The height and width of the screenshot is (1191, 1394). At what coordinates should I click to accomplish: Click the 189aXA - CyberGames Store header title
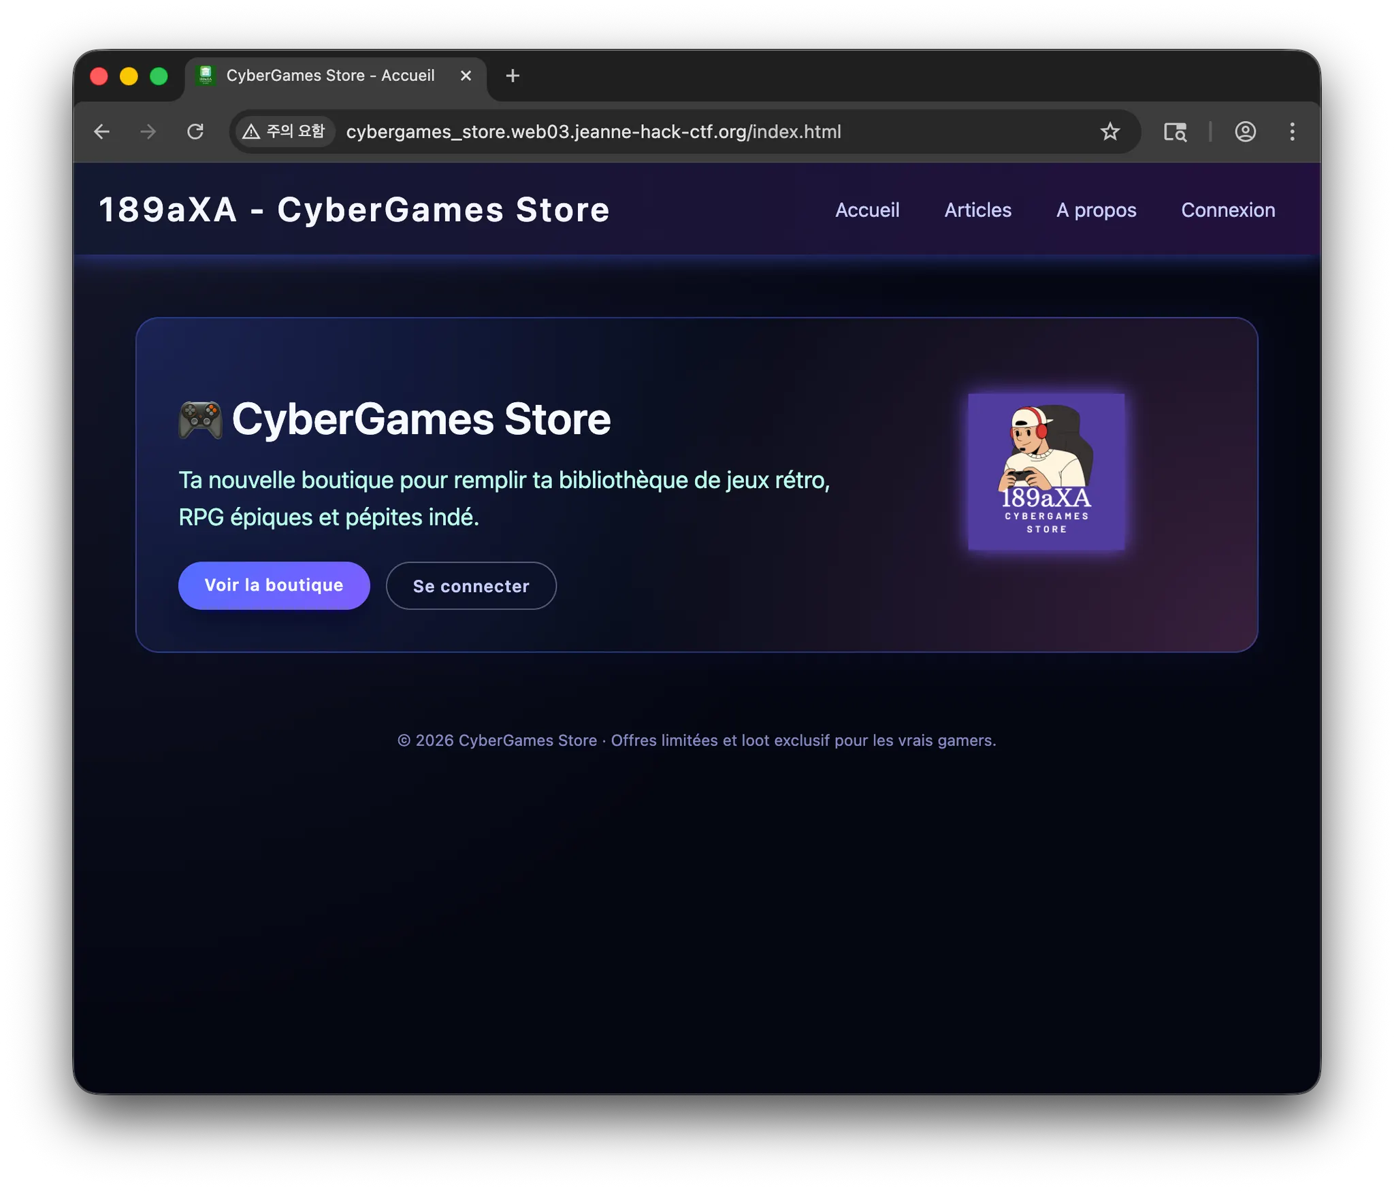point(354,210)
